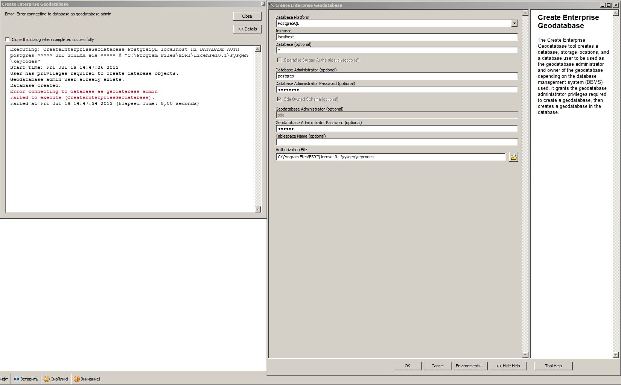The width and height of the screenshot is (621, 385).
Task: Toggle Operating System Authentication checkbox
Action: coord(279,60)
